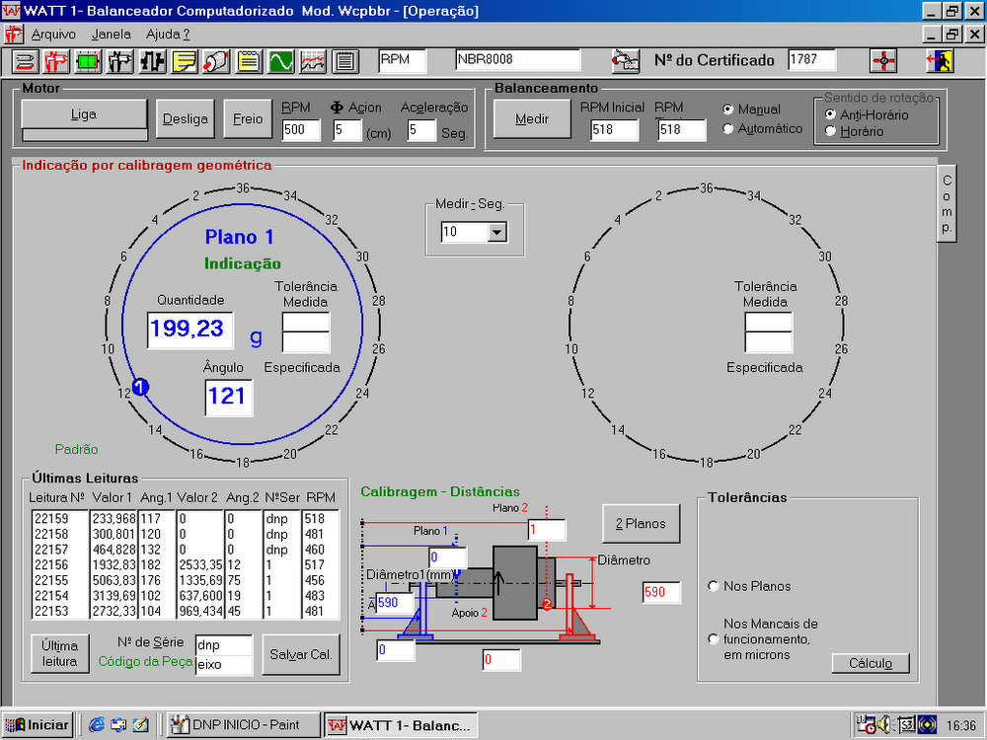Image resolution: width=987 pixels, height=740 pixels.
Task: Click the green sine wave toolbar icon
Action: click(x=281, y=61)
